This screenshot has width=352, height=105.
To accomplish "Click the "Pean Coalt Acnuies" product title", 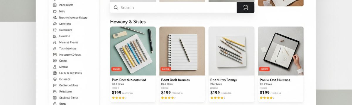I will click(x=175, y=80).
